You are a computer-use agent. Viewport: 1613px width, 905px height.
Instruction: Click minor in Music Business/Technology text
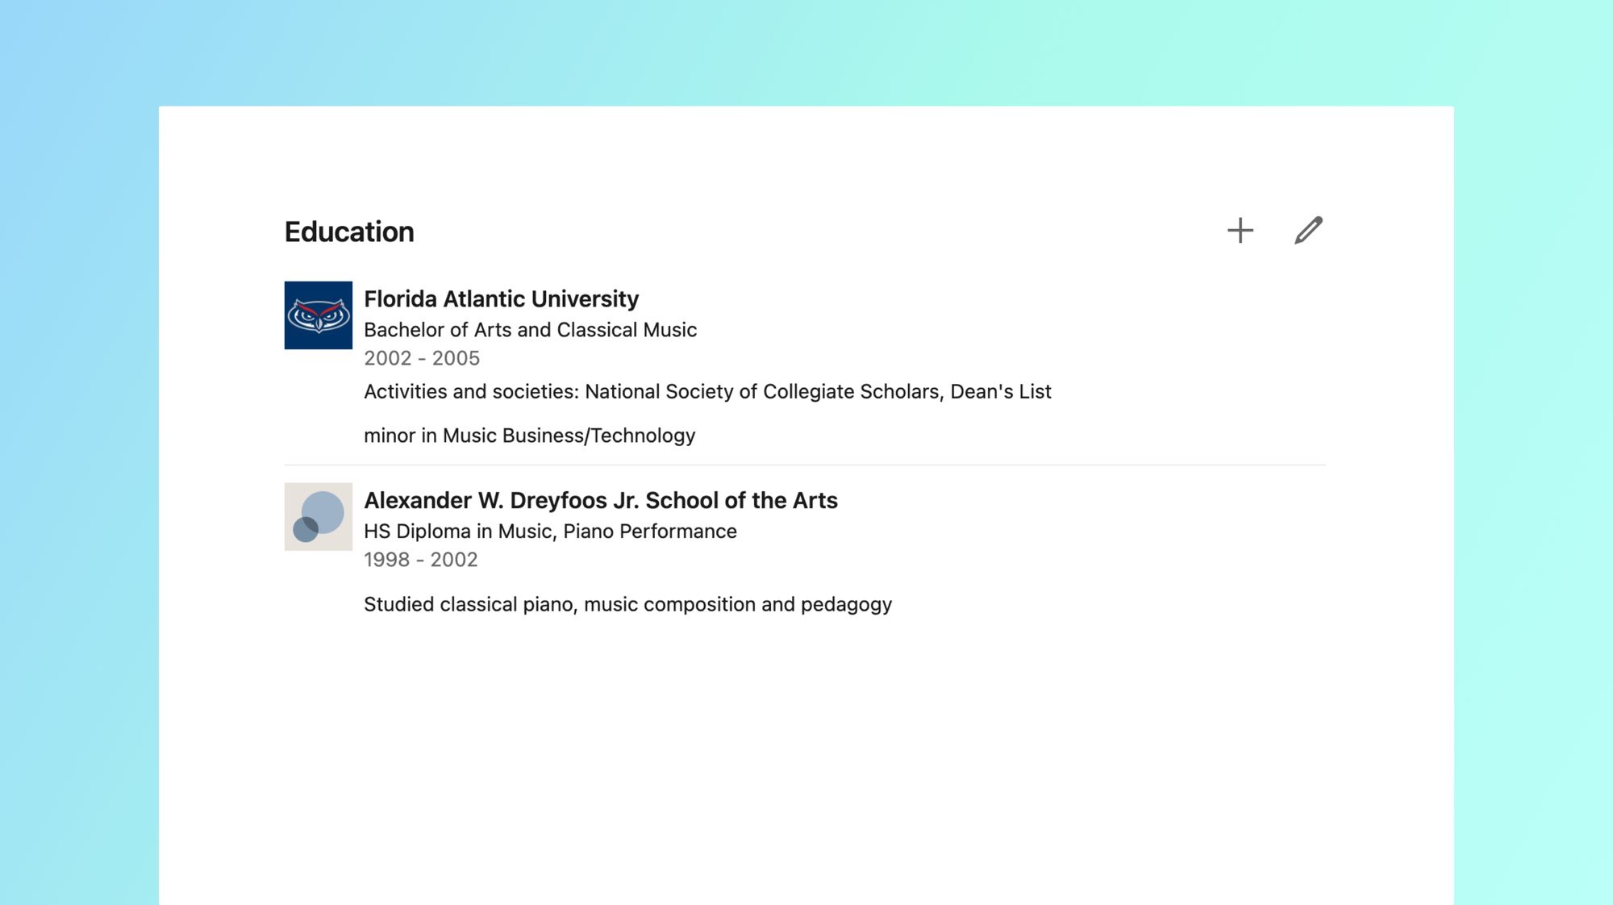click(x=529, y=436)
